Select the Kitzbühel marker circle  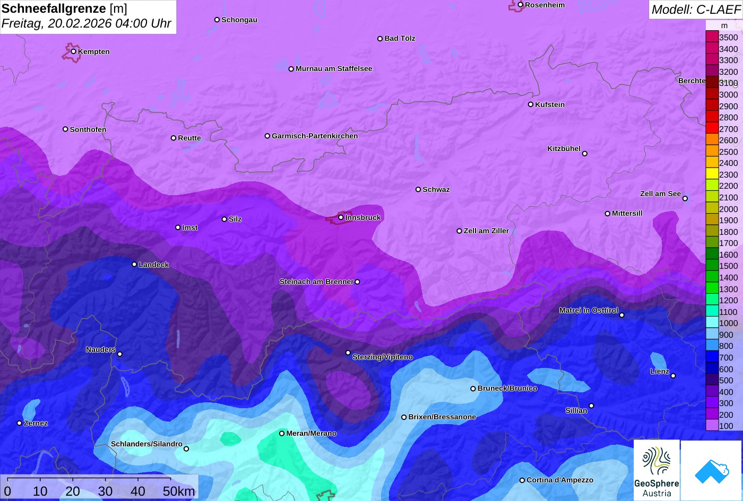click(x=585, y=154)
